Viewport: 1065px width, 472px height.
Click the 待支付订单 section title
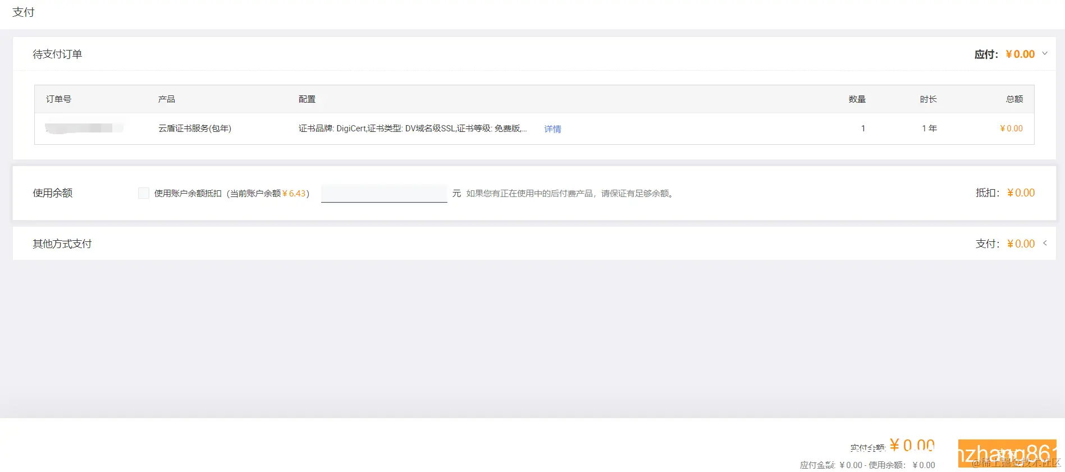pyautogui.click(x=57, y=54)
